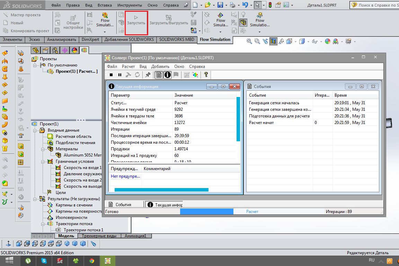Expand the third Flow Simulatio... dropdown arrow

(259, 32)
